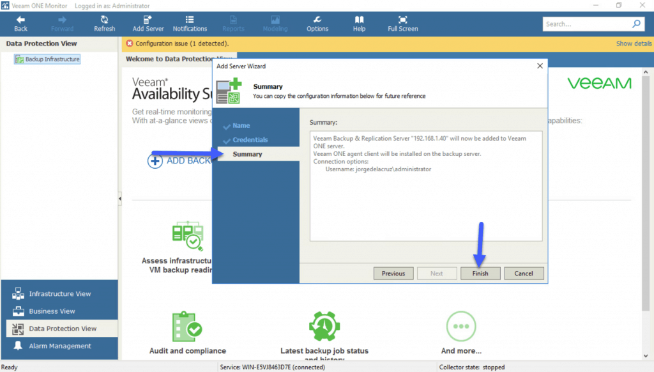Open the Add Server toolbar icon
This screenshot has height=372, width=654.
pyautogui.click(x=148, y=20)
